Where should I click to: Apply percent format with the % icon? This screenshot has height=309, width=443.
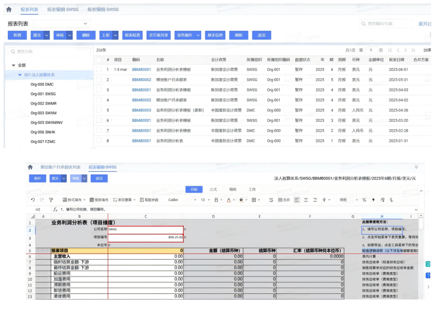(364, 200)
